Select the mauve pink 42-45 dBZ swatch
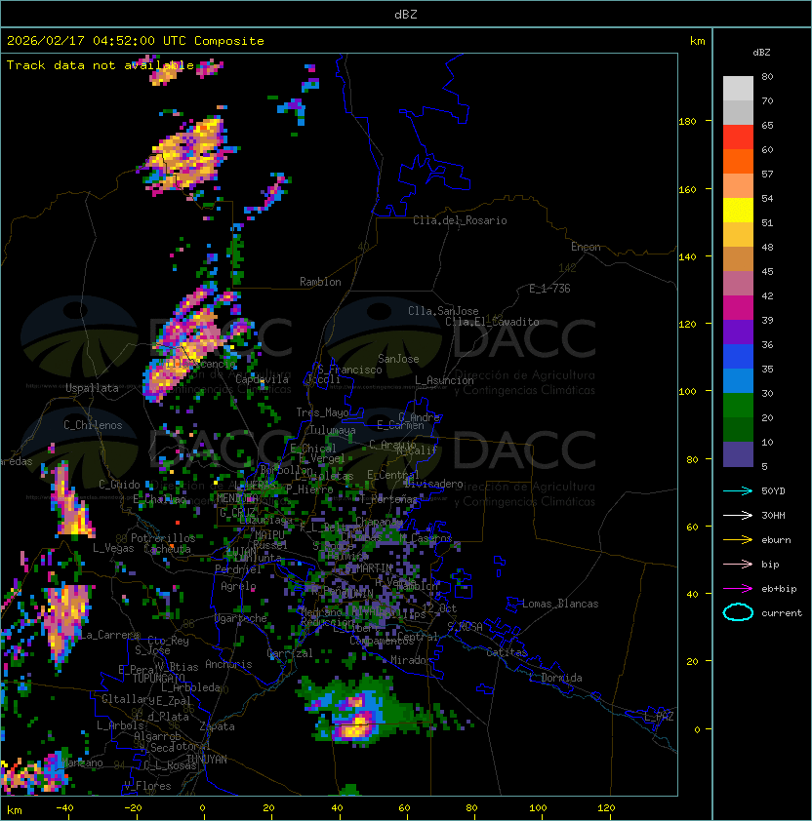The image size is (812, 821). pos(738,284)
